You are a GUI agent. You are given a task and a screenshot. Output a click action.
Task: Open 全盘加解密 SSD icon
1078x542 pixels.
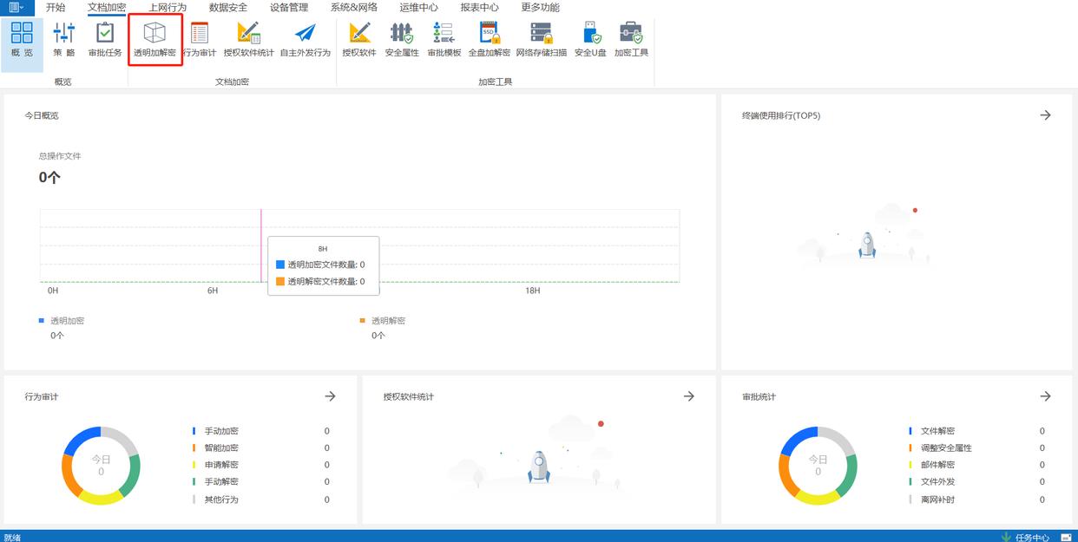click(x=489, y=39)
